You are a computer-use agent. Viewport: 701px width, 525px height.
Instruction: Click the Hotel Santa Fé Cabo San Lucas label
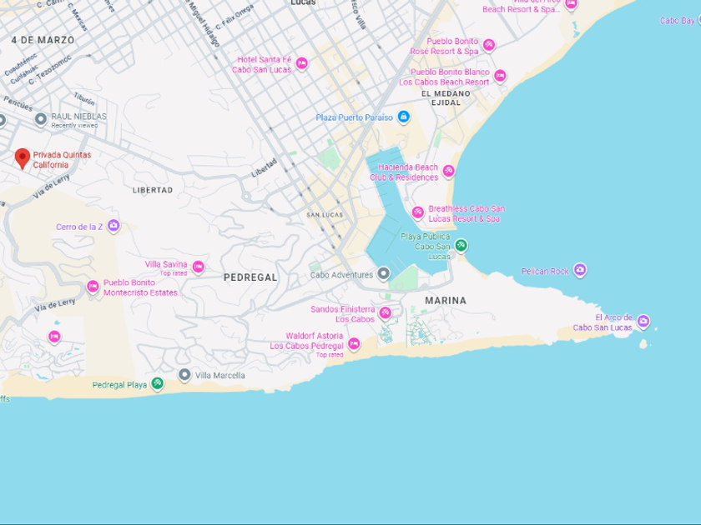click(x=261, y=65)
